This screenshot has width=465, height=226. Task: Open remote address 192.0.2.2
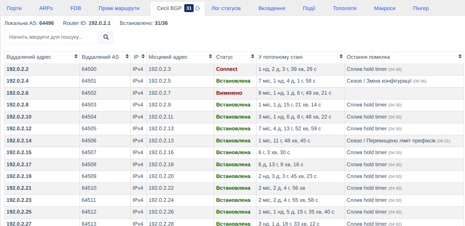(18, 69)
